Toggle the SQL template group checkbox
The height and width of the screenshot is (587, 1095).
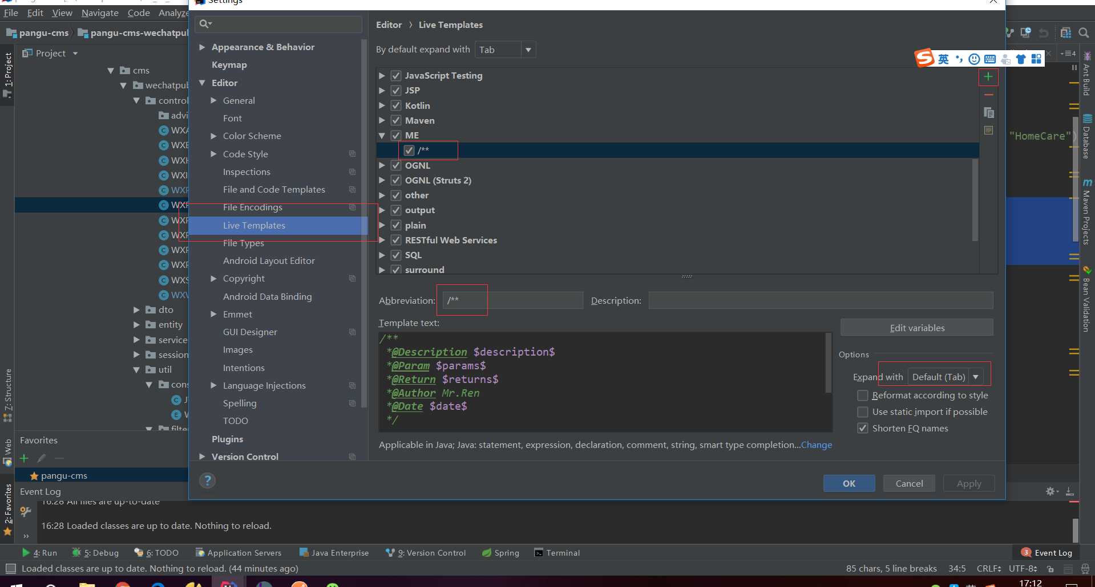(396, 255)
